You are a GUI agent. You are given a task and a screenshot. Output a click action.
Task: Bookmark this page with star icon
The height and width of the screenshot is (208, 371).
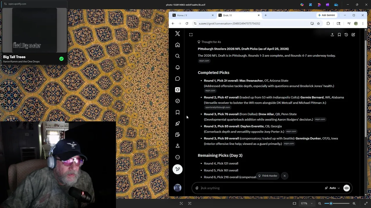(318, 23)
